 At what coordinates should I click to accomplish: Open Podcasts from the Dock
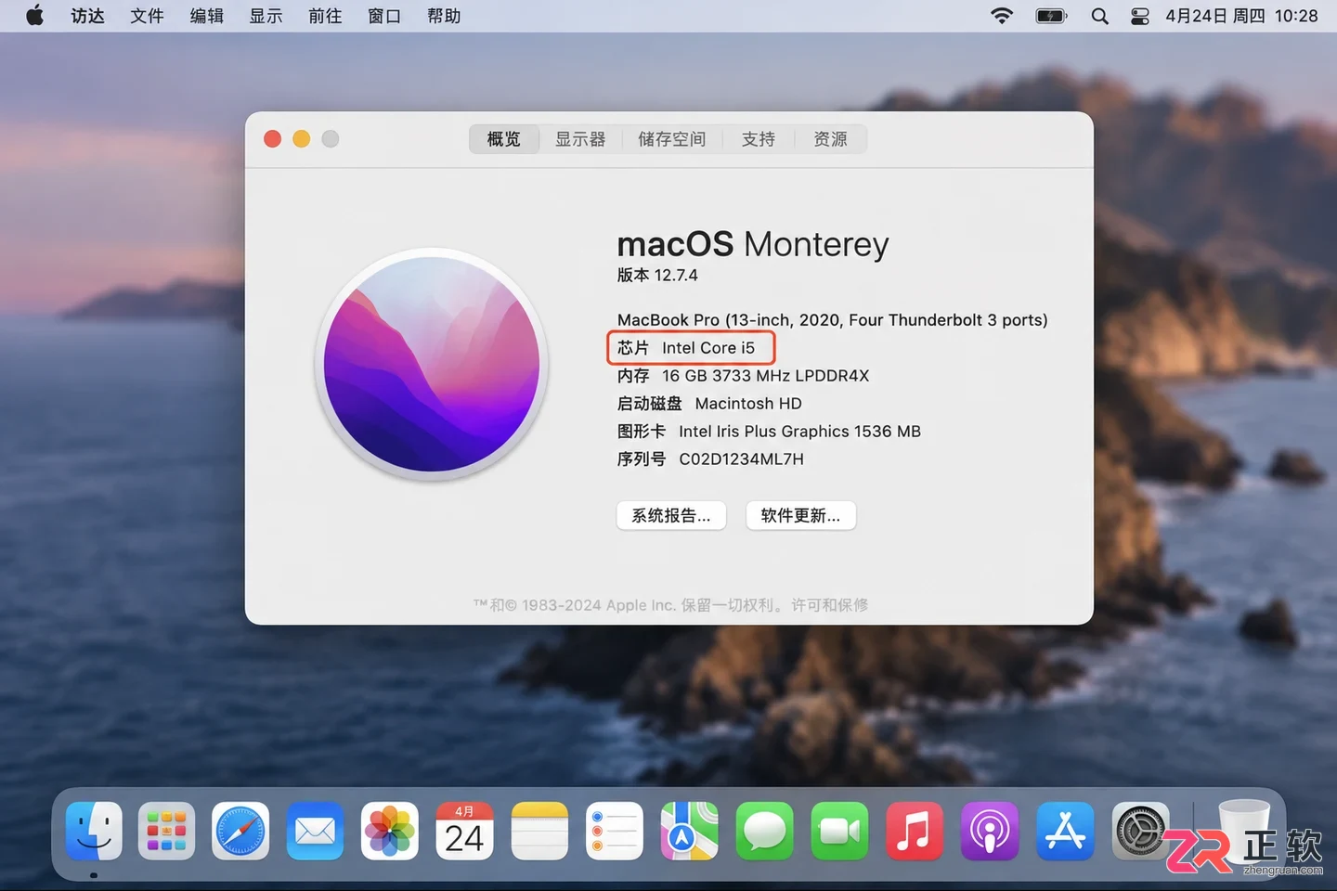point(990,831)
